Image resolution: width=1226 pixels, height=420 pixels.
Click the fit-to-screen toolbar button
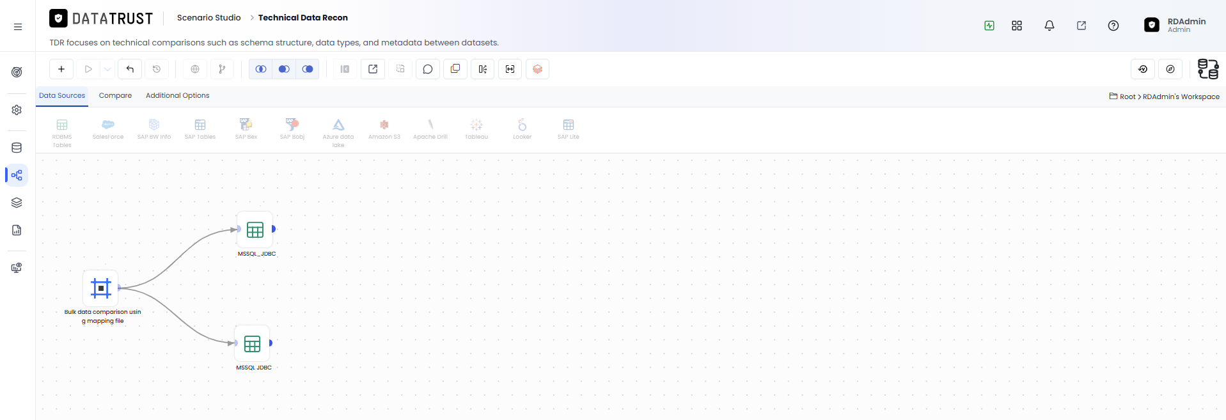point(510,69)
